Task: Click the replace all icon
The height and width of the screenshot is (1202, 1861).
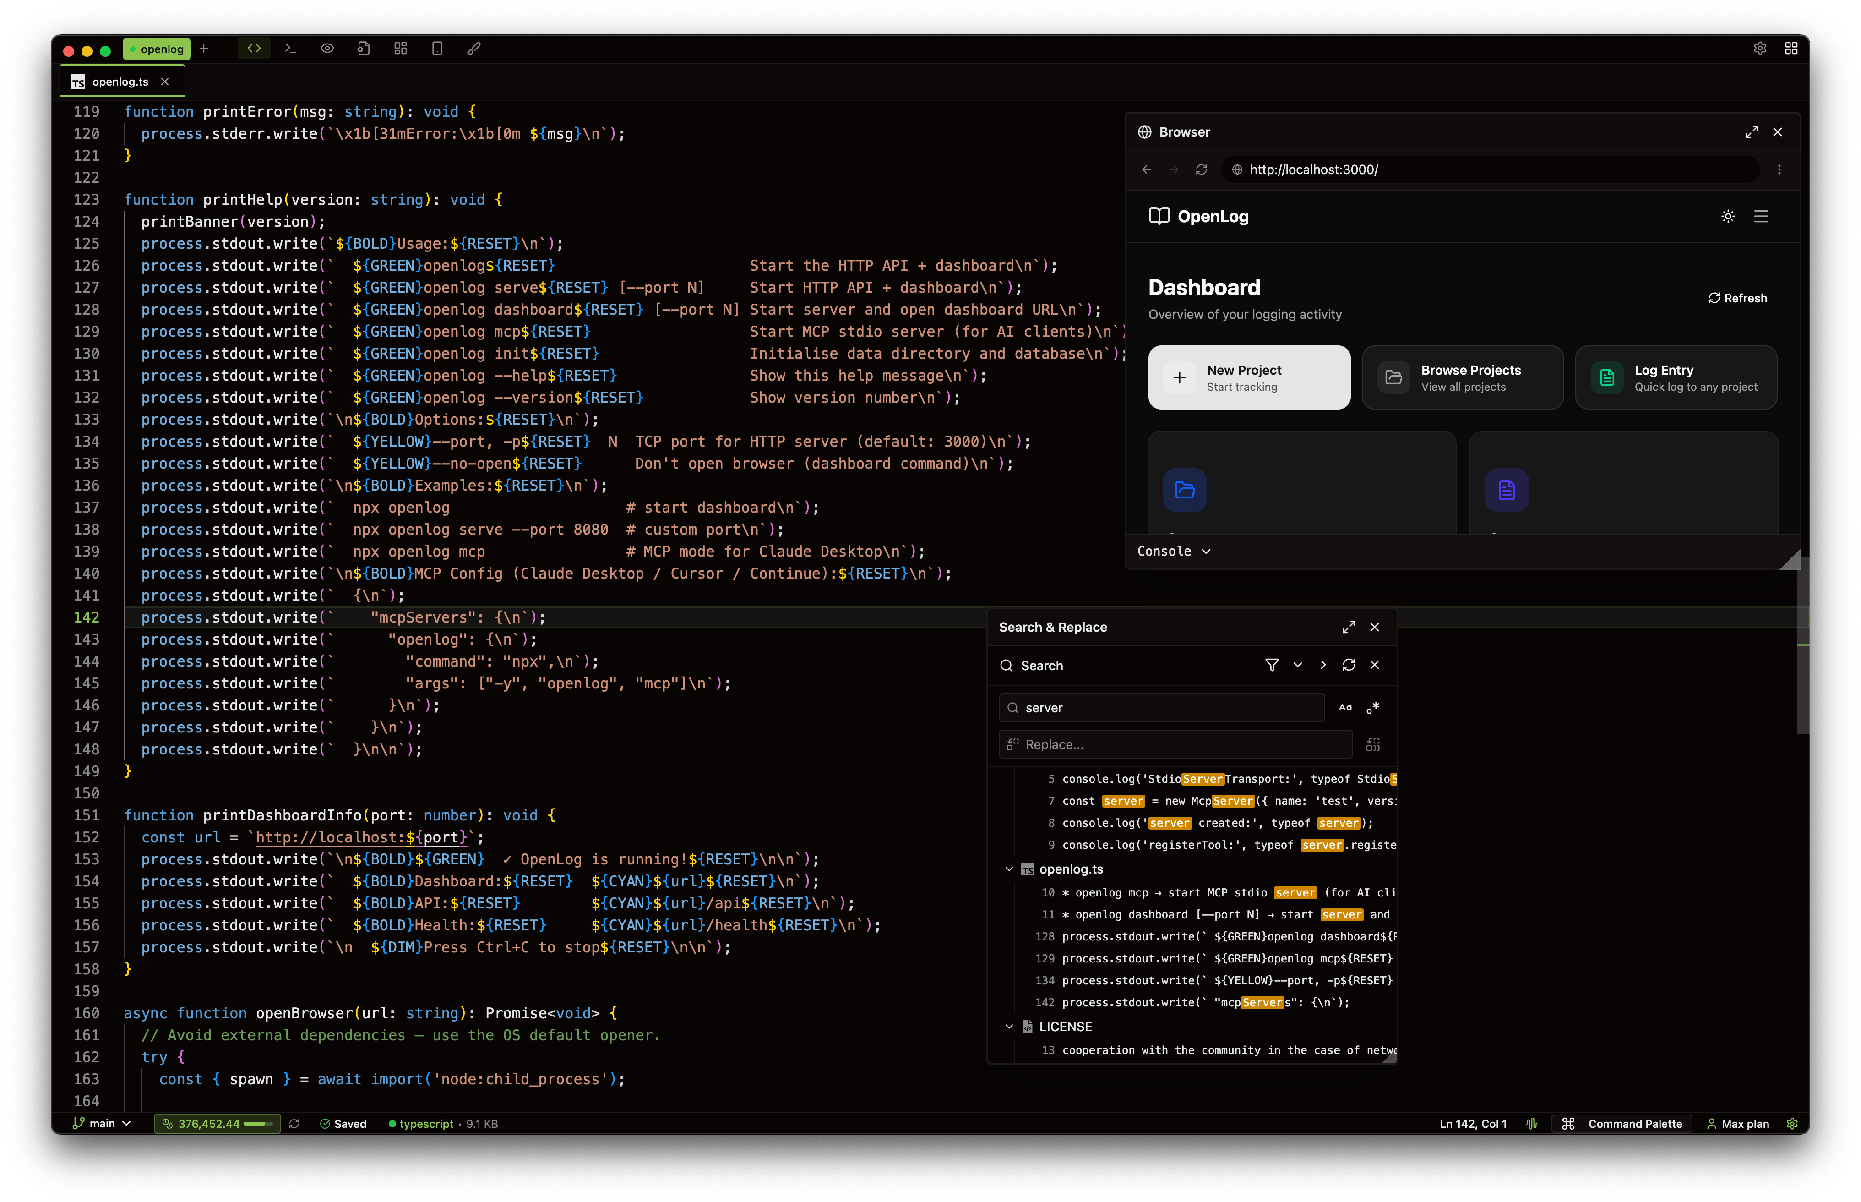Action: coord(1372,745)
